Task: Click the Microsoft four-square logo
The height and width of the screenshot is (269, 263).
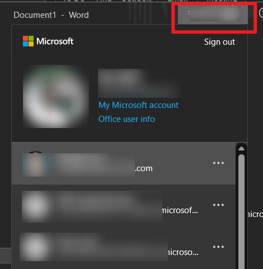Action: click(28, 41)
